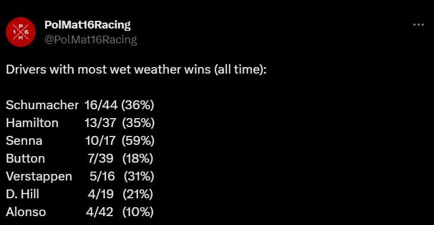Click Alonso's (10%) win percentage

click(x=138, y=213)
